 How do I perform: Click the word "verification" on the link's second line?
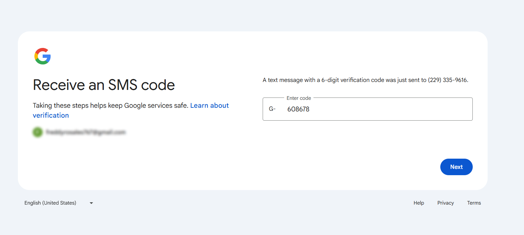(51, 115)
